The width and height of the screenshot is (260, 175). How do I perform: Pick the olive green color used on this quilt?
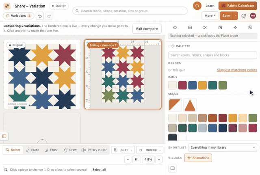click(x=223, y=85)
